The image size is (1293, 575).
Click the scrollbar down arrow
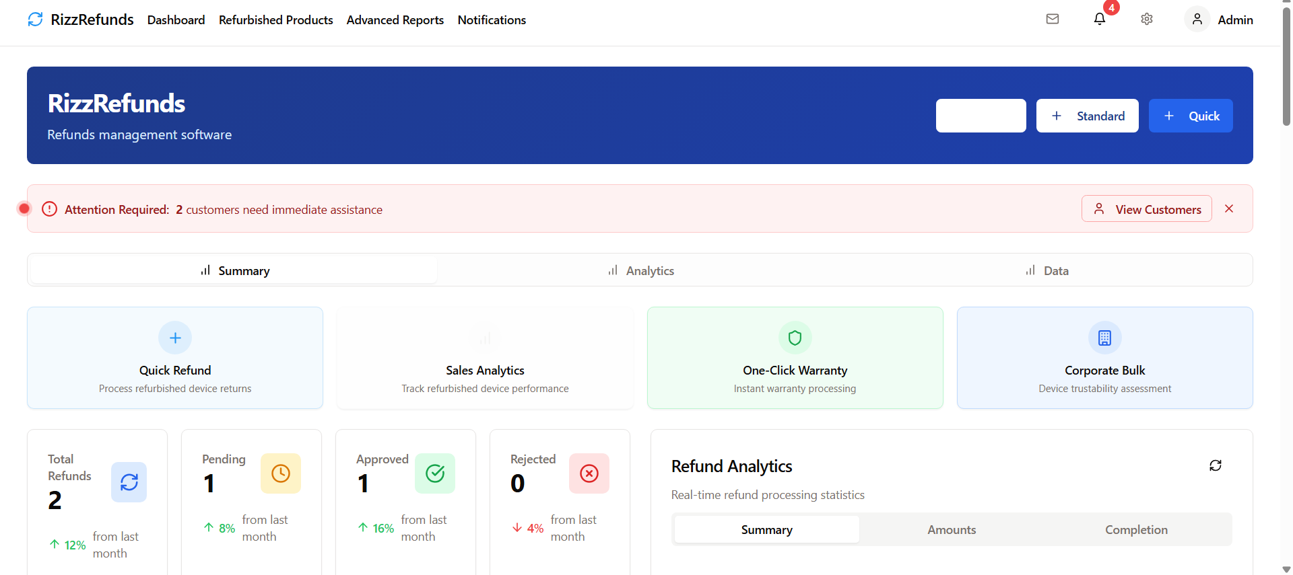pyautogui.click(x=1286, y=570)
